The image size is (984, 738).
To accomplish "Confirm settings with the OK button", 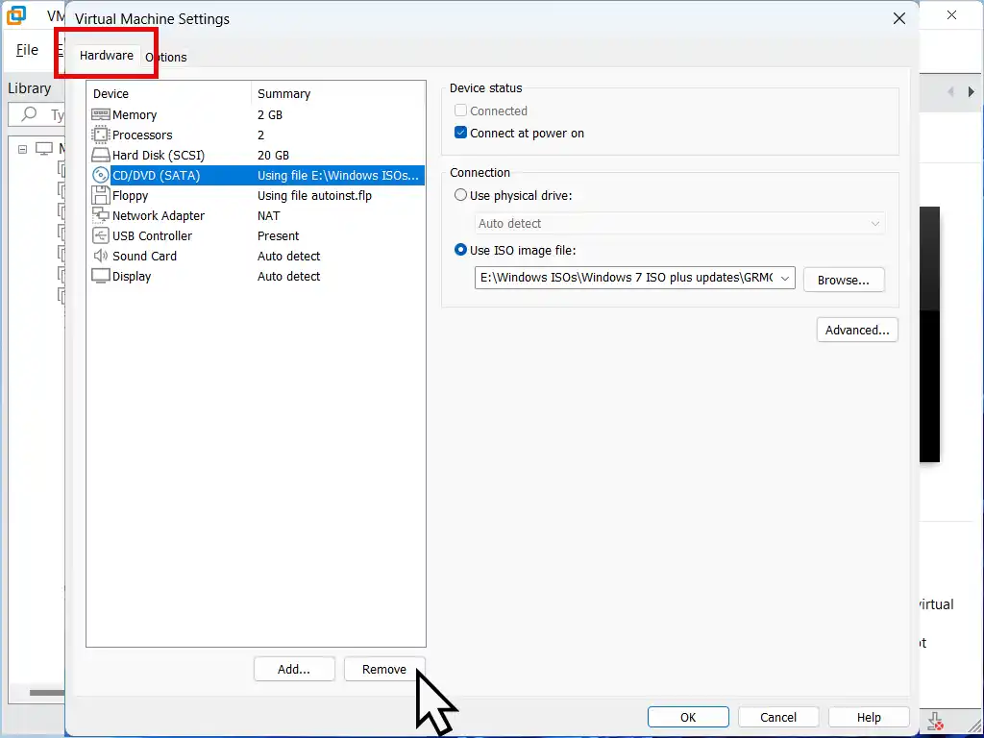I will click(688, 717).
